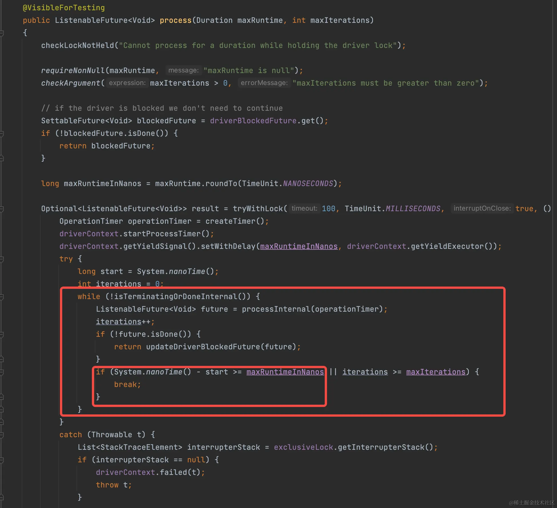Collapse the while loop fold marker
Viewport: 557px width, 508px height.
point(1,297)
